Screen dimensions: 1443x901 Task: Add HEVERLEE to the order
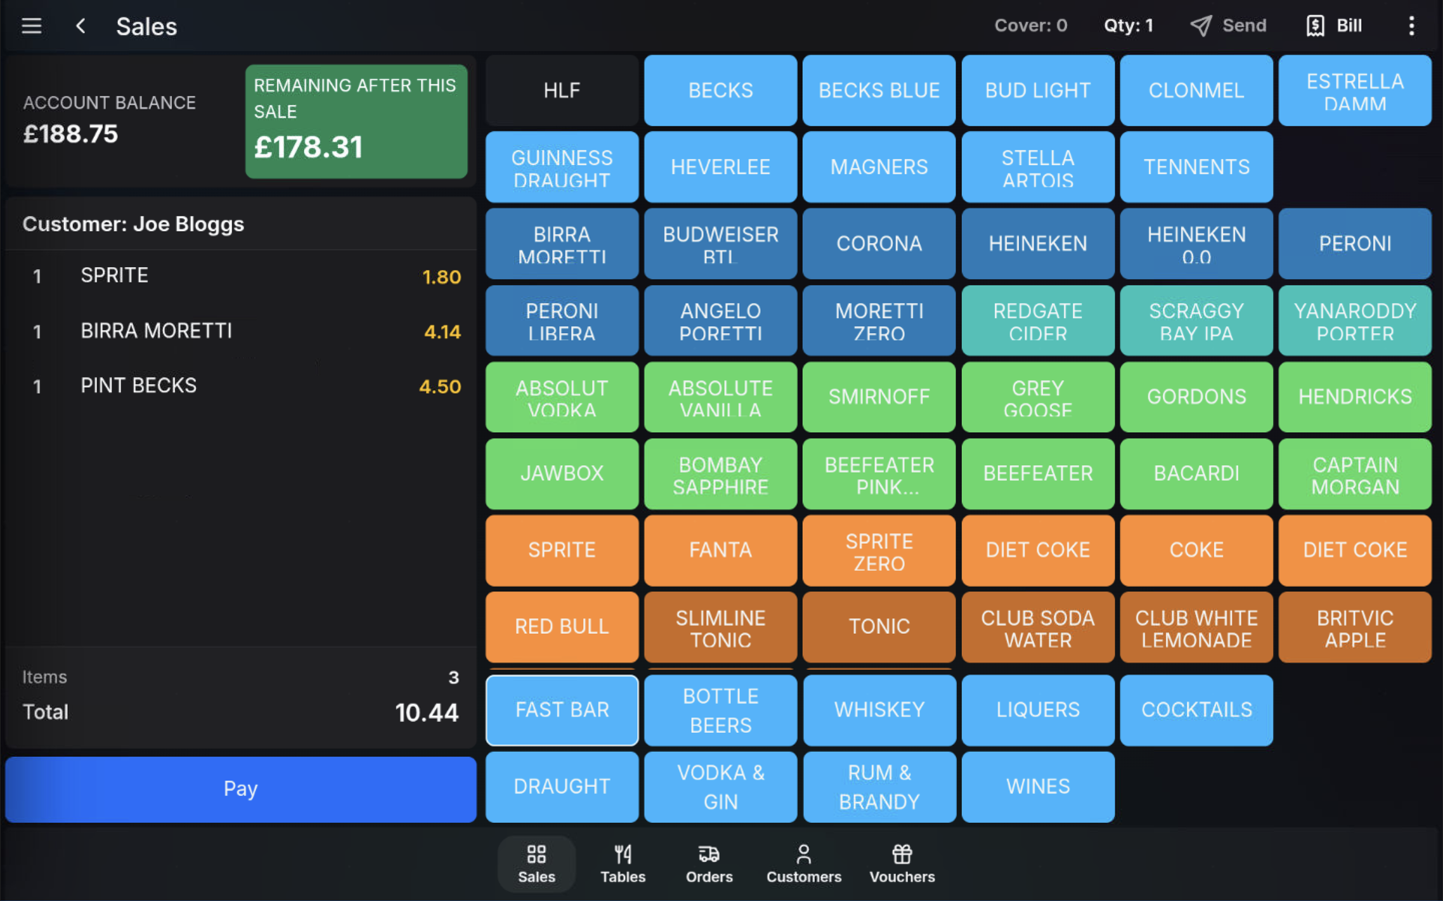pyautogui.click(x=721, y=168)
